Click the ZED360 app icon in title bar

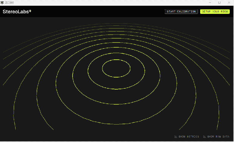tap(2, 2)
